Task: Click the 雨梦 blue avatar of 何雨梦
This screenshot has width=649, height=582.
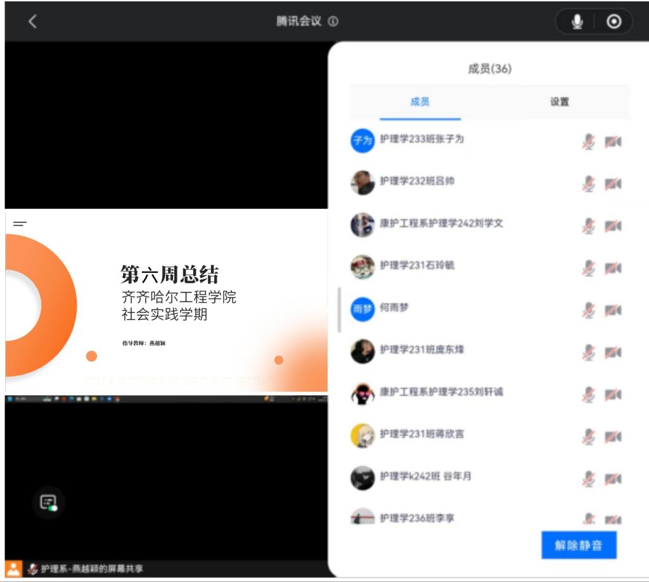Action: tap(363, 309)
